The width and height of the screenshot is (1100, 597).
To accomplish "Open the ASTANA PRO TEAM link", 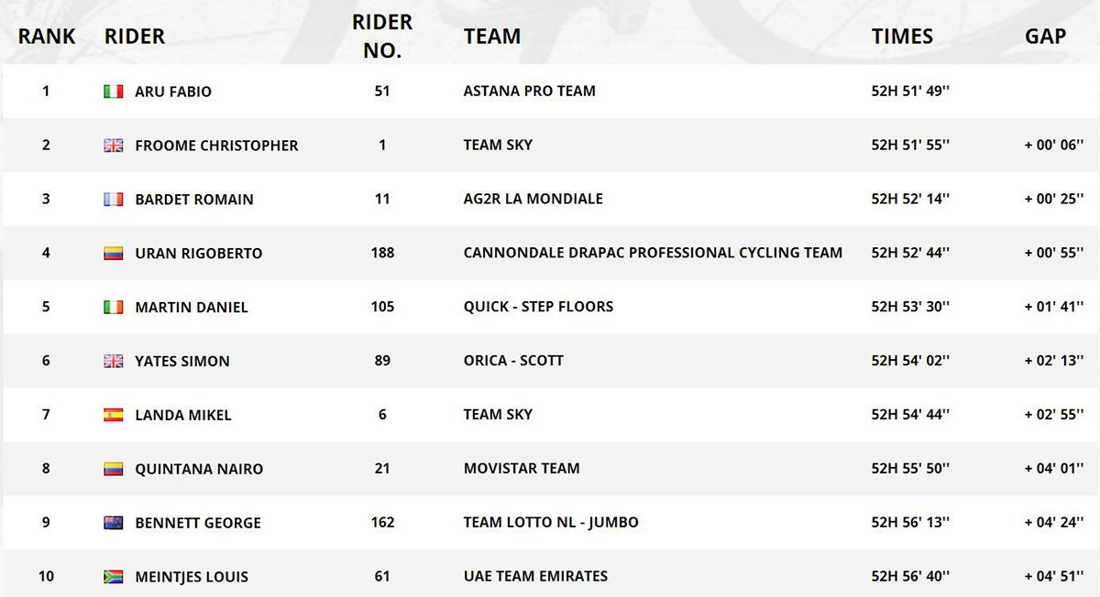I will (530, 92).
